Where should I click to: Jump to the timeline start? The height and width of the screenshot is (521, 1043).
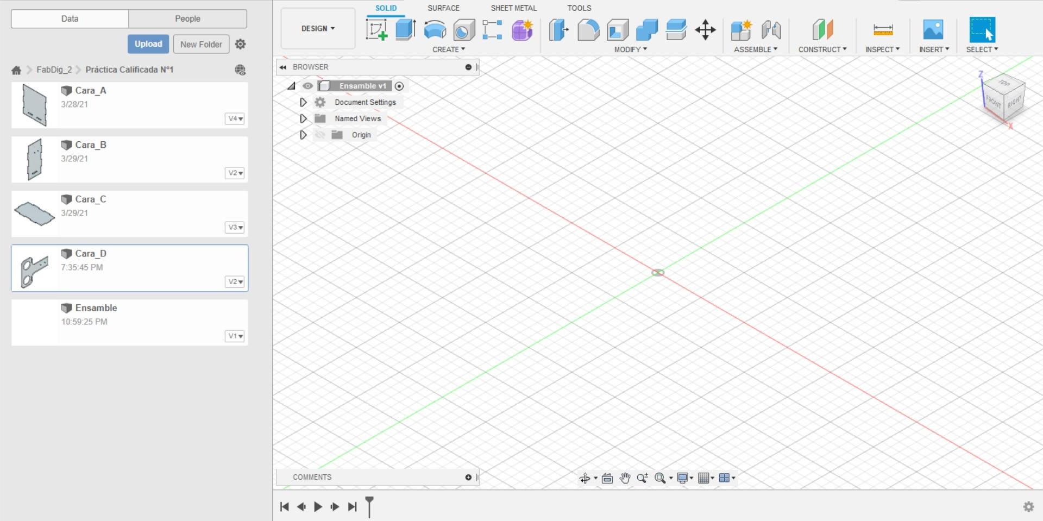284,507
